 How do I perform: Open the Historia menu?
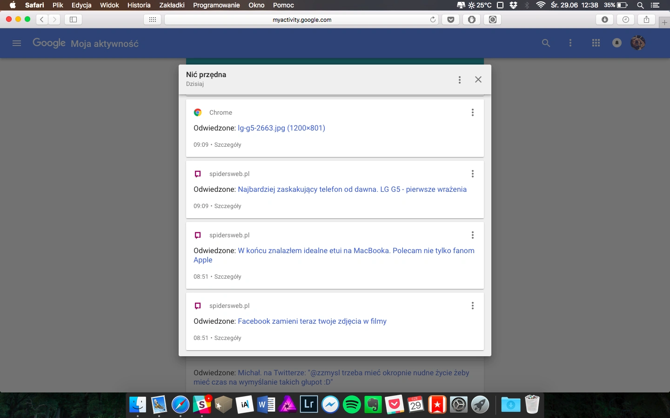[139, 5]
